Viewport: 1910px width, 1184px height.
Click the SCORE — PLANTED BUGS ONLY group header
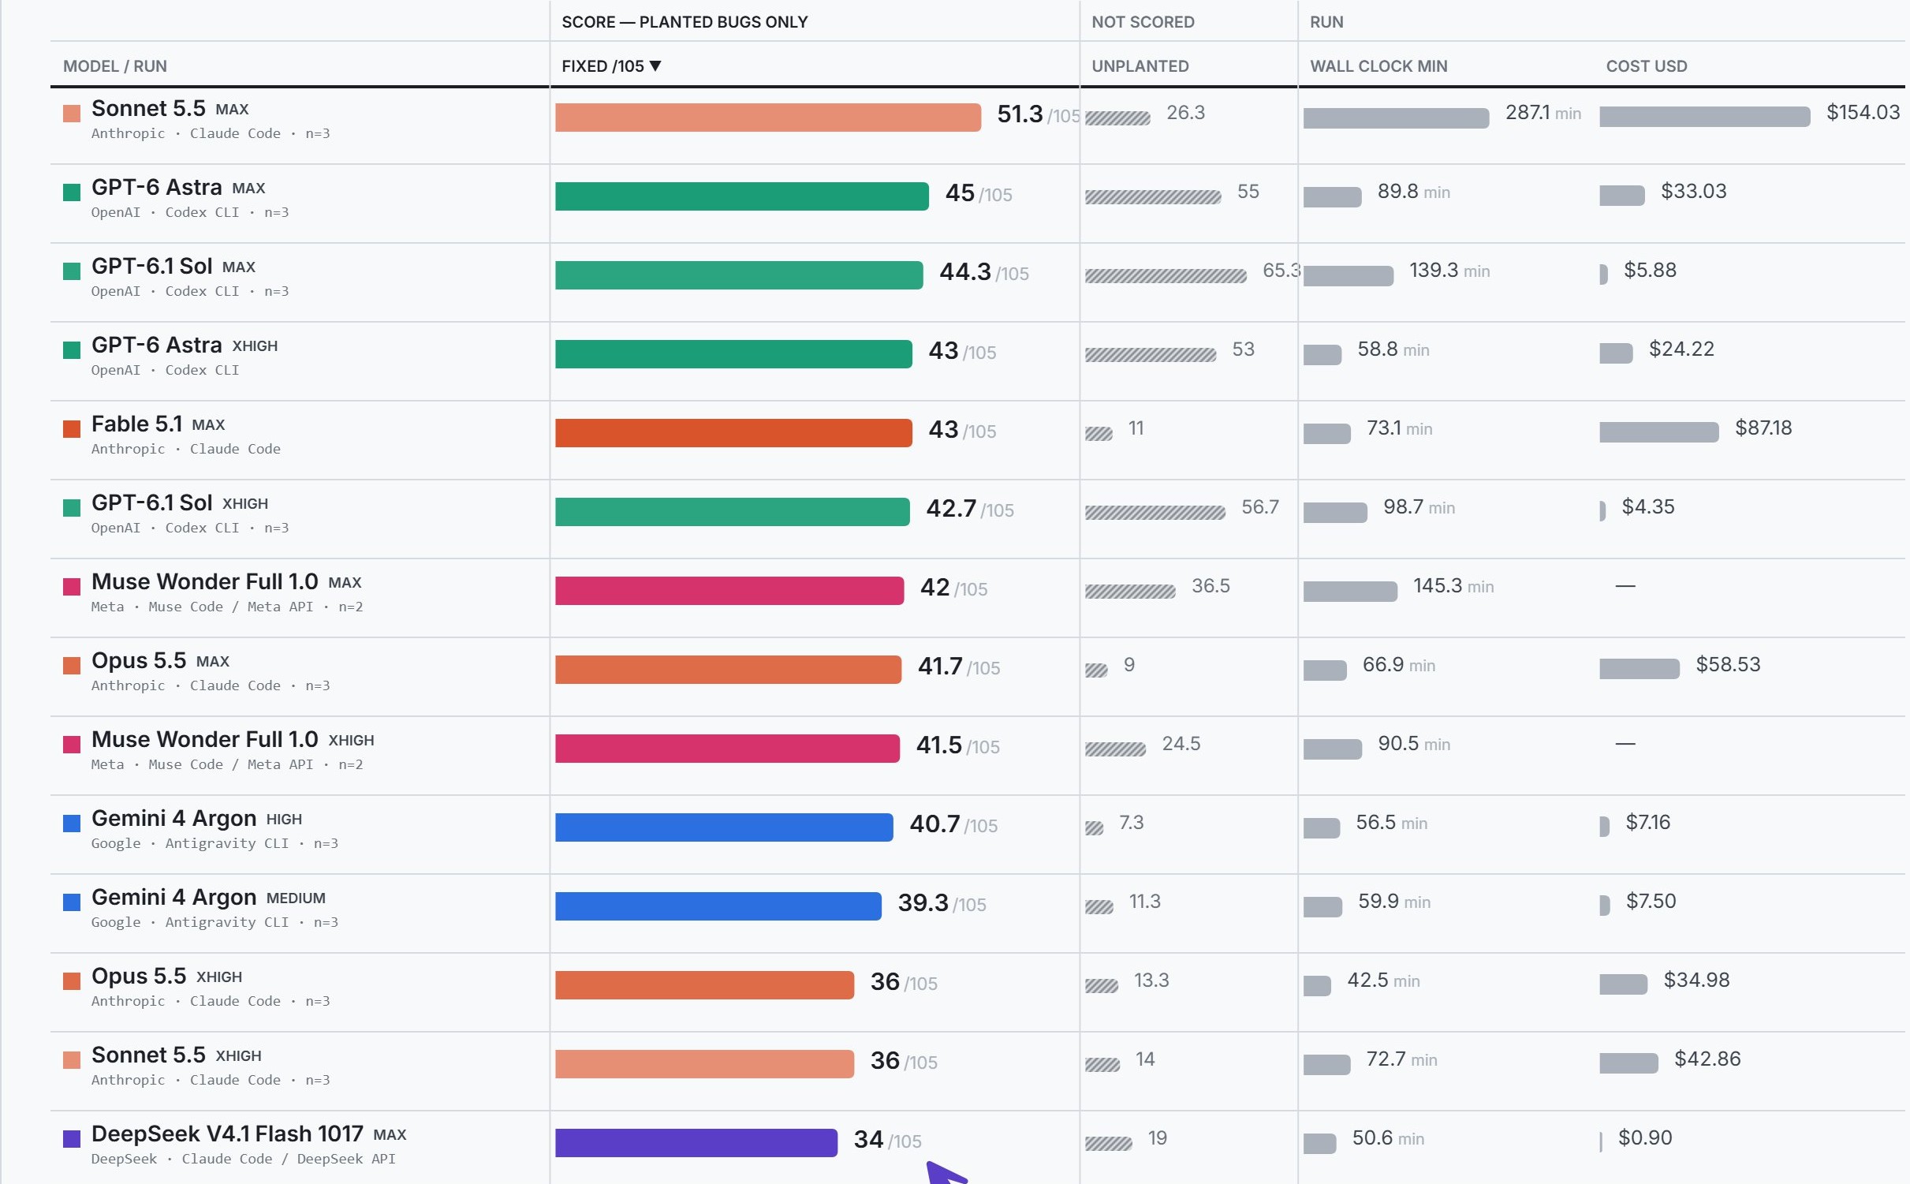(x=685, y=22)
